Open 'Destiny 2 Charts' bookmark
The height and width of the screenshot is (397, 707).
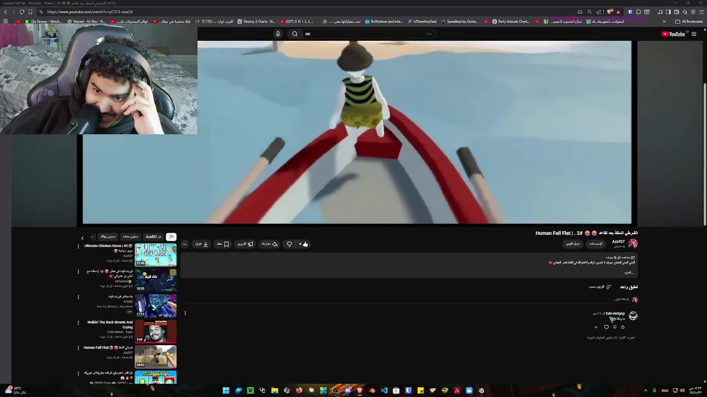(x=256, y=22)
